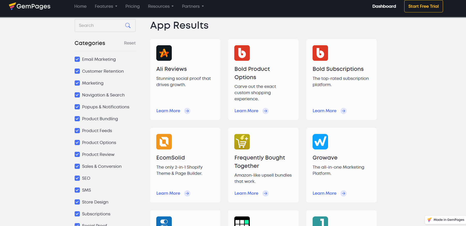Screen dimensions: 466x226
Task: Toggle the Marketing category checkbox
Action: tap(77, 83)
